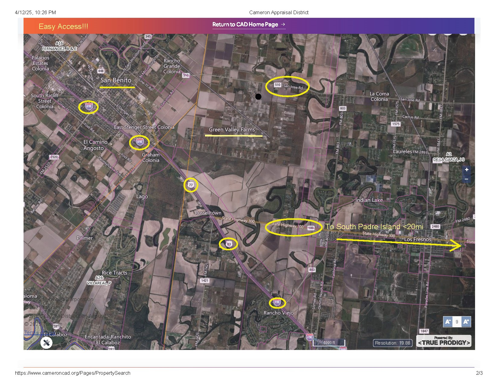Increase text size with the A+ icon
Viewport: 498px width, 385px height.
(x=466, y=322)
